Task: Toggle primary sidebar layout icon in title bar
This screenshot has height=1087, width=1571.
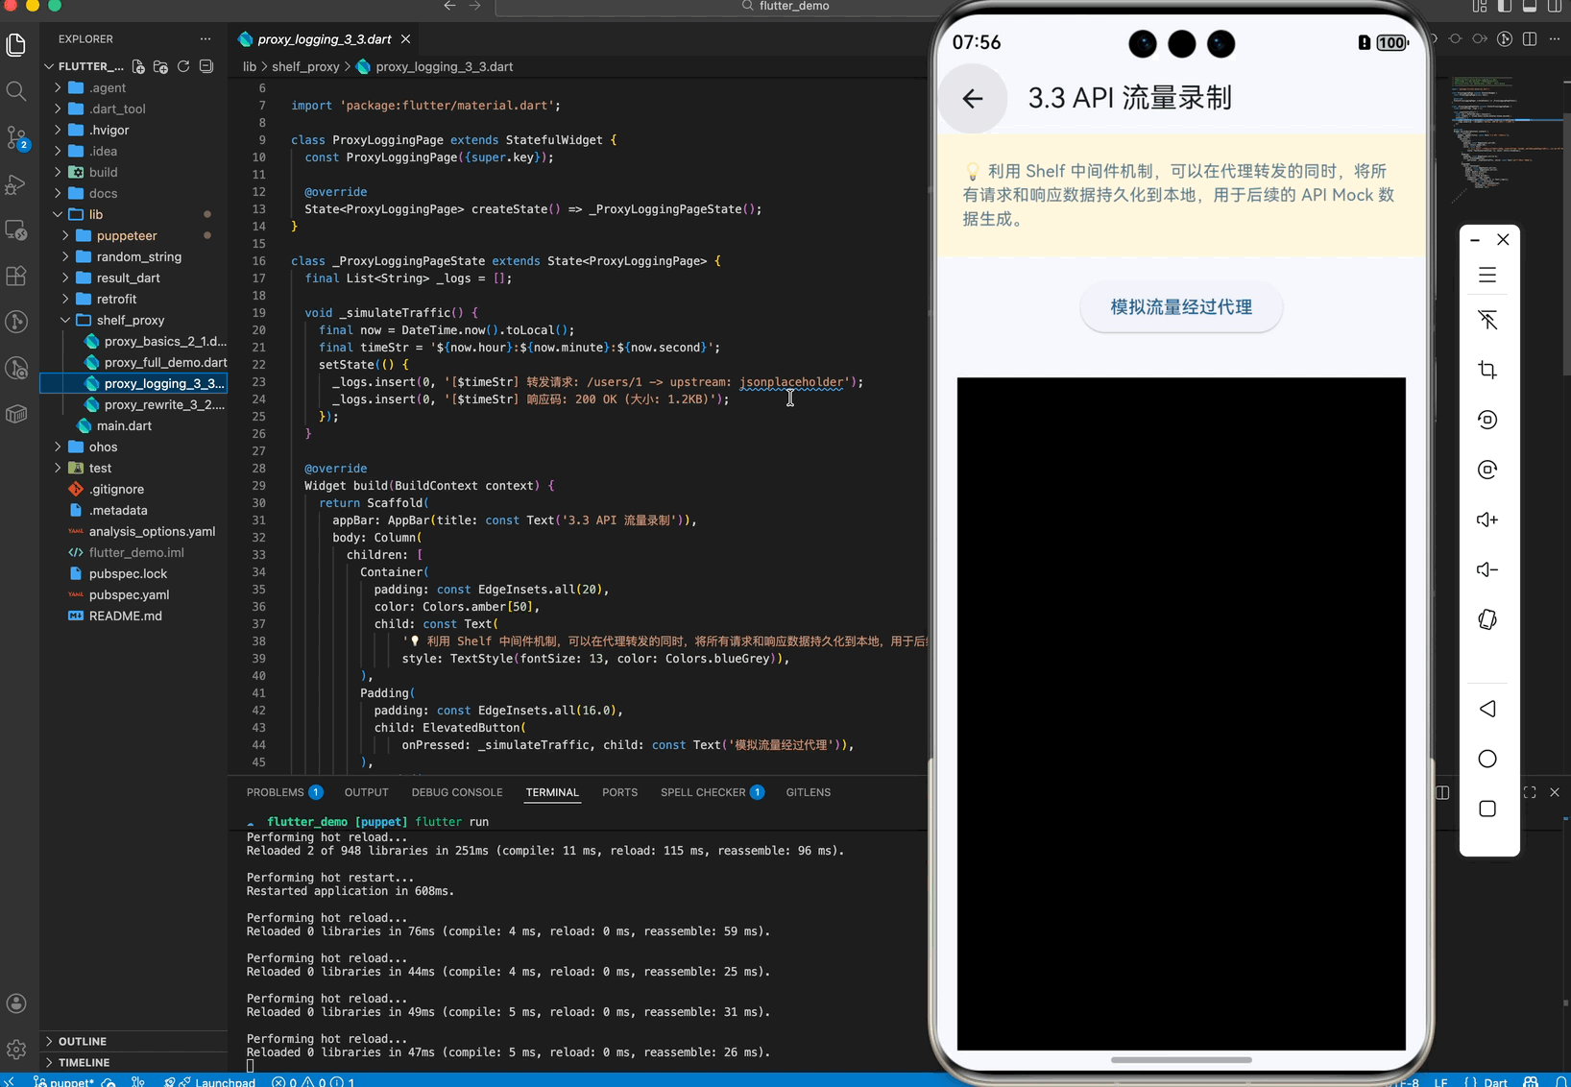Action: pos(1505,6)
